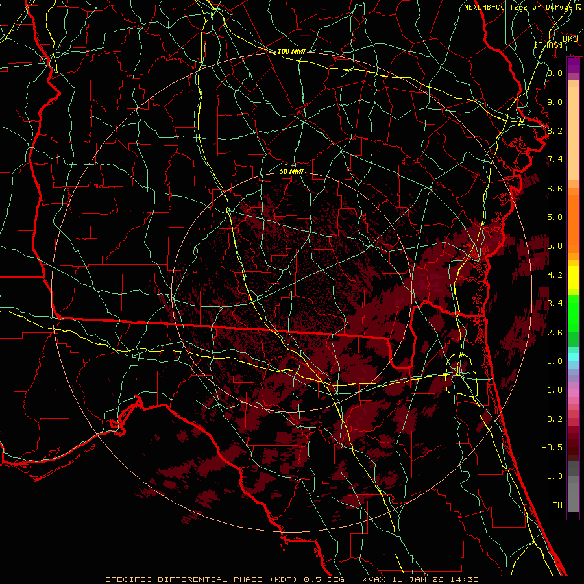The width and height of the screenshot is (584, 584).
Task: Click the 11 JAN 26 date in caption
Action: 417,579
